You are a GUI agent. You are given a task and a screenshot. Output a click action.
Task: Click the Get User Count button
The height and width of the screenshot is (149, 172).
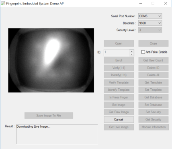point(154,60)
